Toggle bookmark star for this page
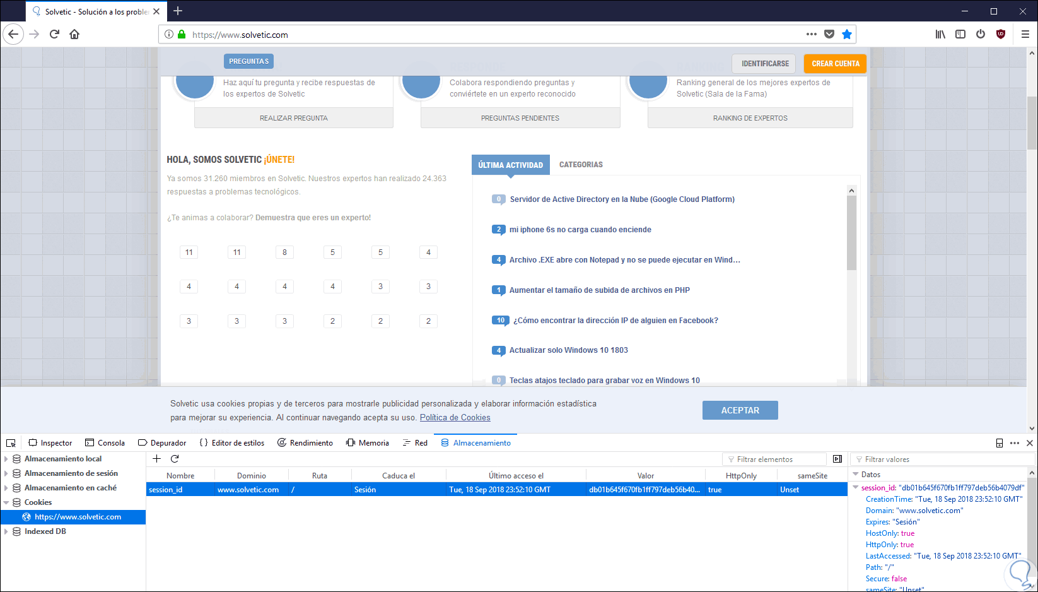This screenshot has height=592, width=1038. [x=847, y=34]
